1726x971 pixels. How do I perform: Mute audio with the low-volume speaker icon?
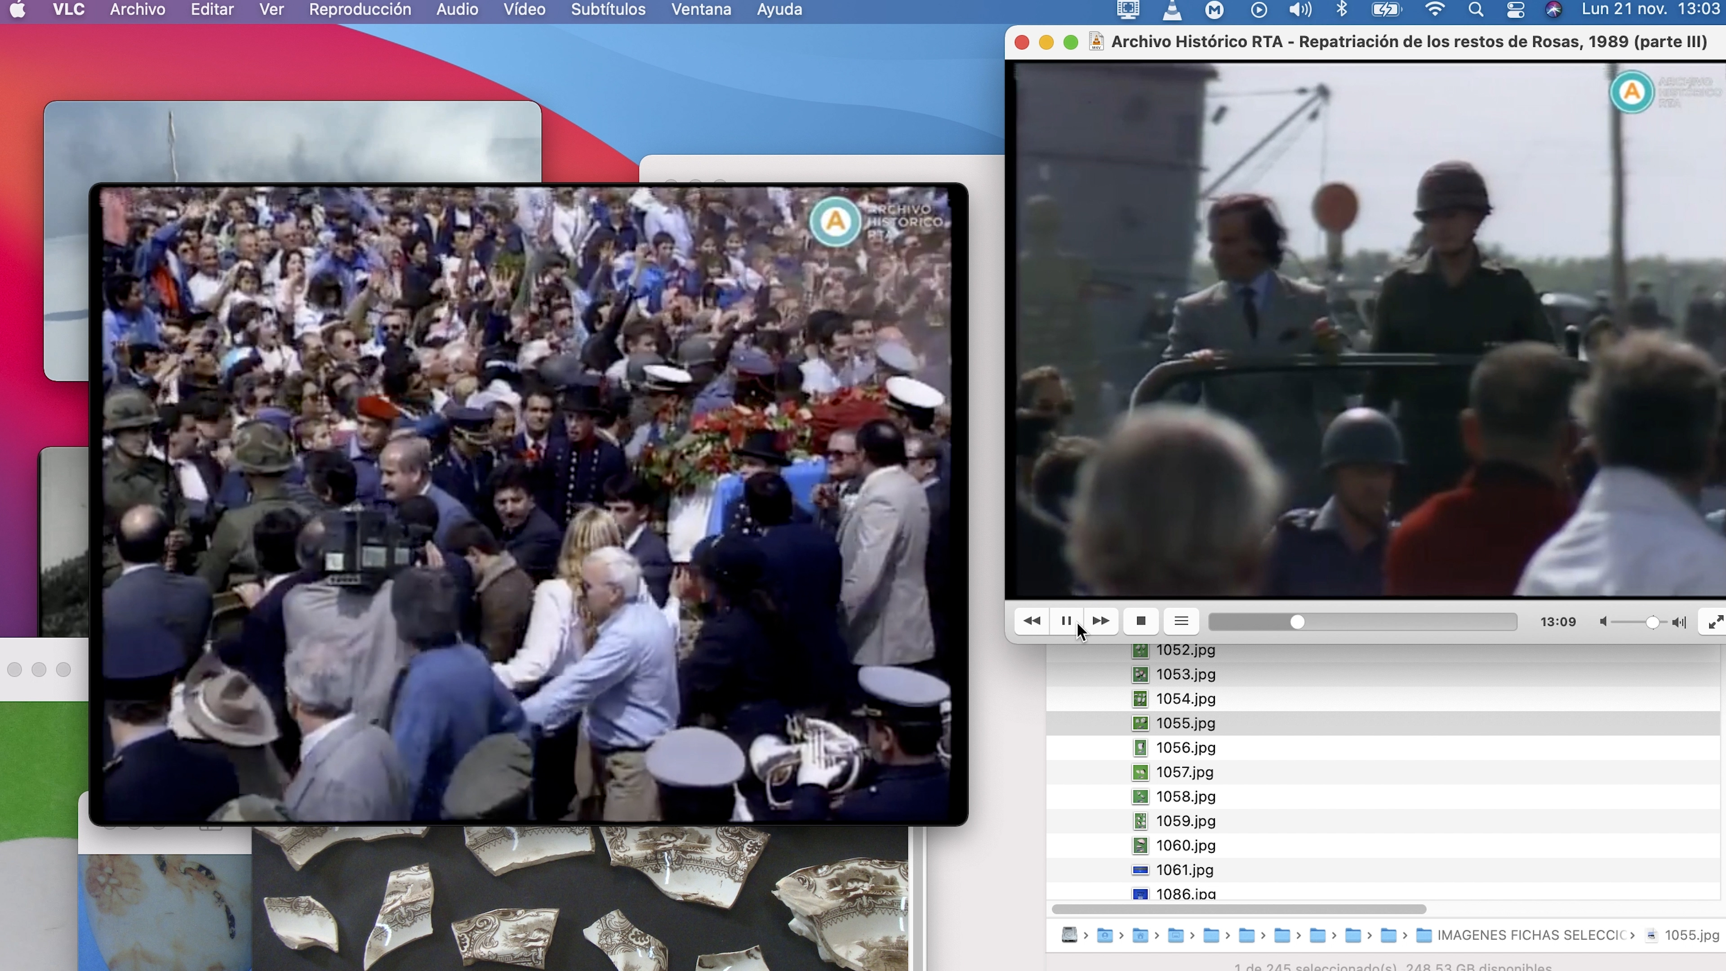(1603, 622)
